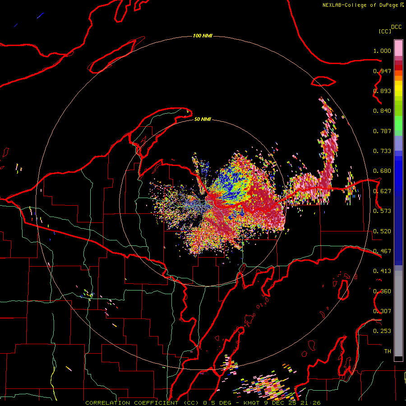The height and width of the screenshot is (406, 406).
Task: Click the 0.840 scale value
Action: coord(382,111)
